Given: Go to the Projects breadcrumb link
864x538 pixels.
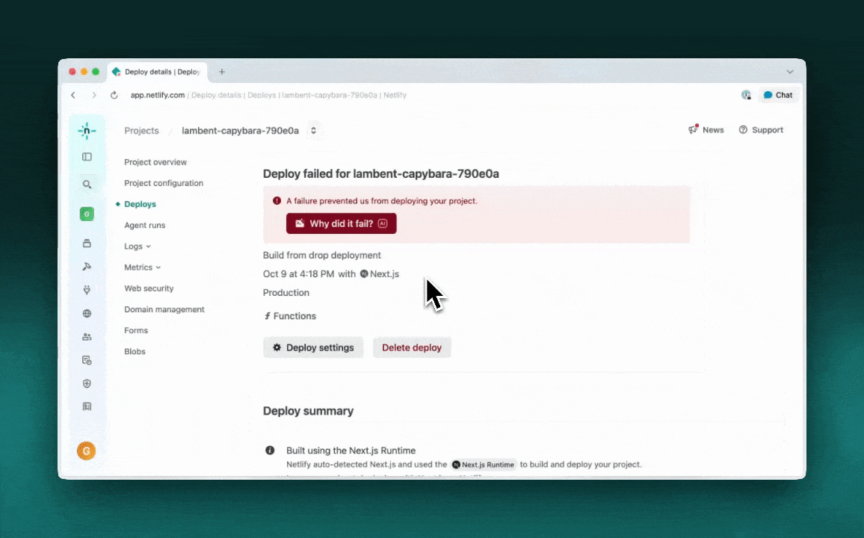Looking at the screenshot, I should [x=141, y=131].
